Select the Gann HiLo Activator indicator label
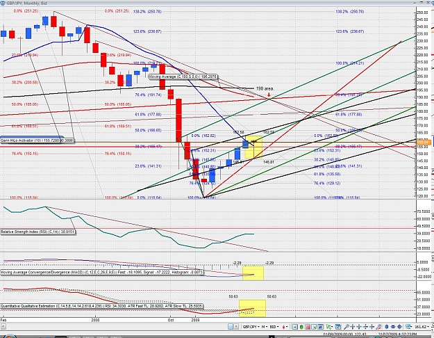This screenshot has height=338, width=434. (x=37, y=140)
